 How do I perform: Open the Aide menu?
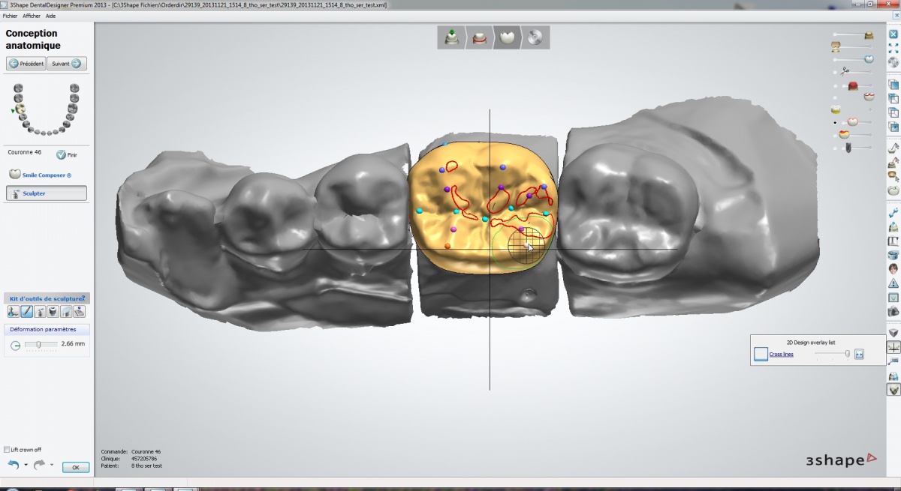pos(50,15)
